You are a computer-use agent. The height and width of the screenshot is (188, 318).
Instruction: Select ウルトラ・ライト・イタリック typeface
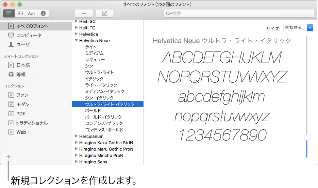coord(108,104)
